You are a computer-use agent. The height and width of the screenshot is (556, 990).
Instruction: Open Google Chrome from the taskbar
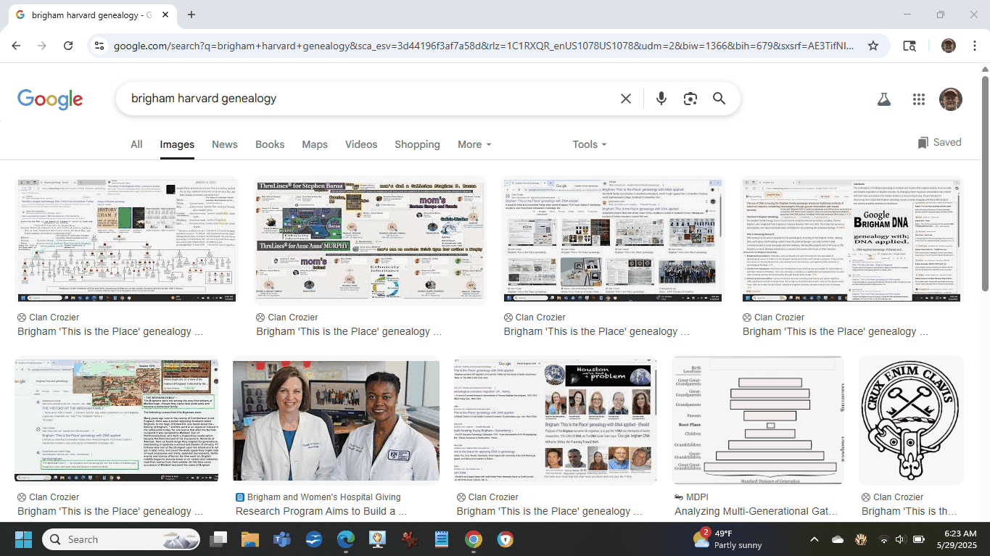(474, 539)
